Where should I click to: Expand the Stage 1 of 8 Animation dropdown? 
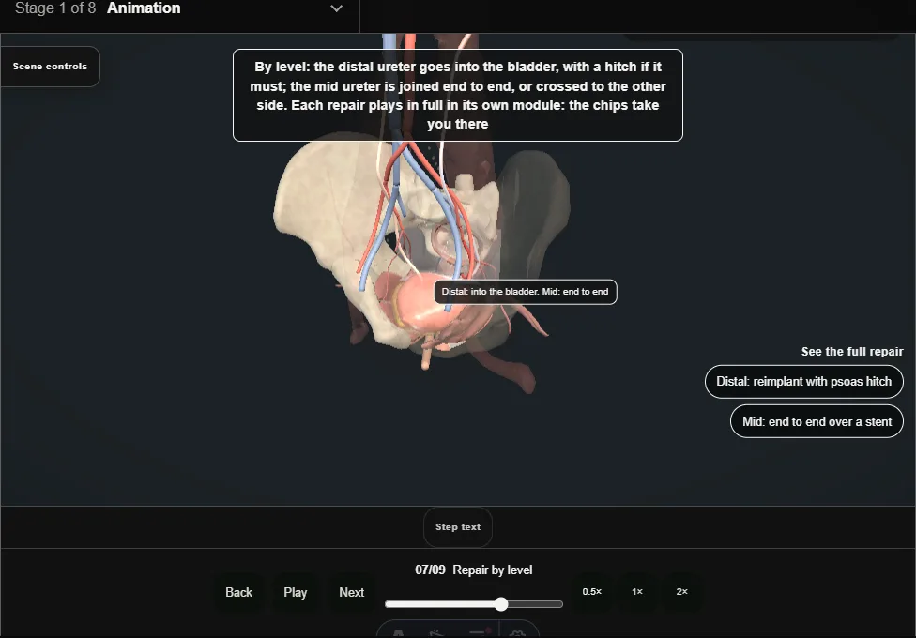click(178, 8)
